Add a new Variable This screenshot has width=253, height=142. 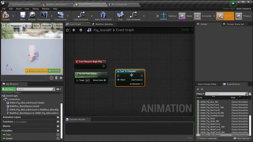(x=58, y=131)
